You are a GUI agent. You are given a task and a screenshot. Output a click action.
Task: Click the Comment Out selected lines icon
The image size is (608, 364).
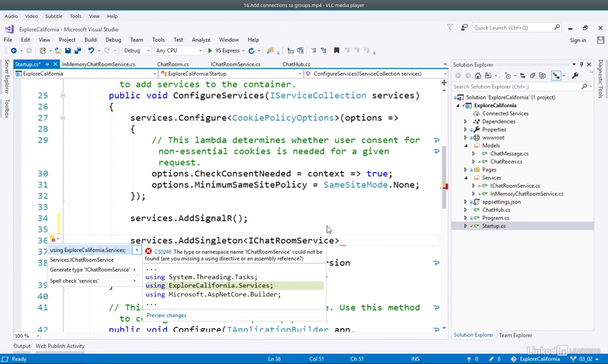(x=314, y=50)
